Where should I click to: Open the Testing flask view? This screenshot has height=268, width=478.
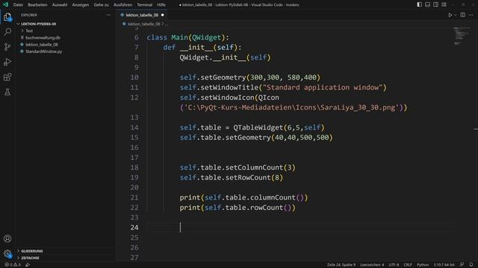point(7,92)
